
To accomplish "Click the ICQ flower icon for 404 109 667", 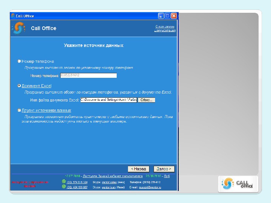I will [64, 186].
